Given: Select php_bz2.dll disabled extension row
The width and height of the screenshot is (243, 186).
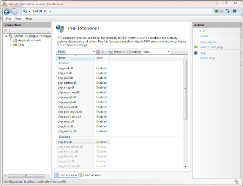Looking at the screenshot, I should pyautogui.click(x=83, y=142).
